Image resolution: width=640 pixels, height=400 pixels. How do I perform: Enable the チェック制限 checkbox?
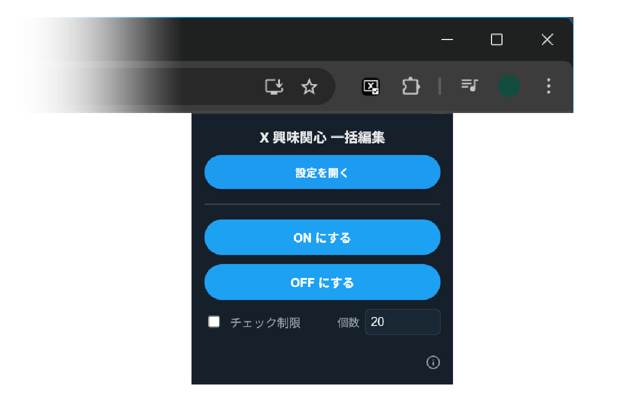[x=214, y=322]
